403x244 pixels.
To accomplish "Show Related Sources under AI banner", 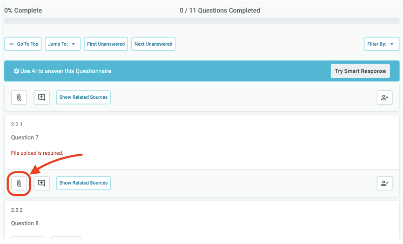I will (83, 97).
